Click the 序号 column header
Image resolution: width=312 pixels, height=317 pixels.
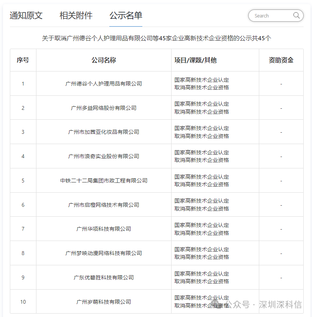[23, 60]
